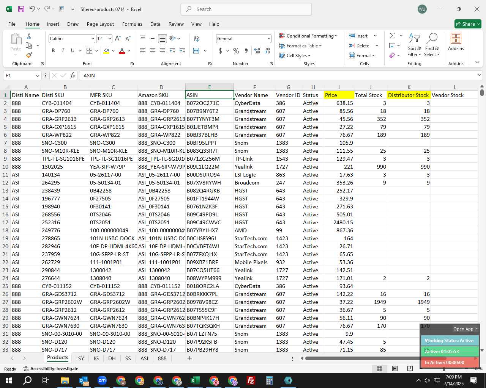Decrease font size with the small A

[x=128, y=39]
